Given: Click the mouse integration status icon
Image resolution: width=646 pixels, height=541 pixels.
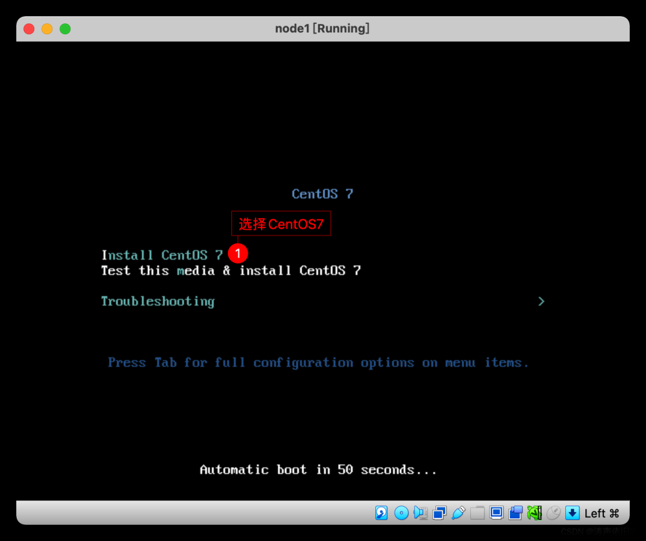Looking at the screenshot, I should click(x=554, y=513).
